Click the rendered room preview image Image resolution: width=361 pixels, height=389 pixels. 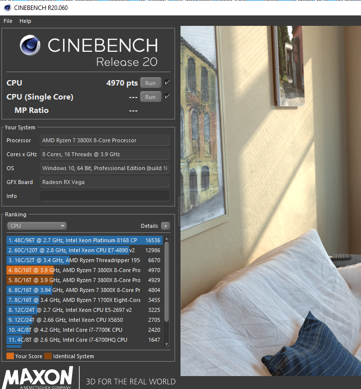tap(271, 200)
